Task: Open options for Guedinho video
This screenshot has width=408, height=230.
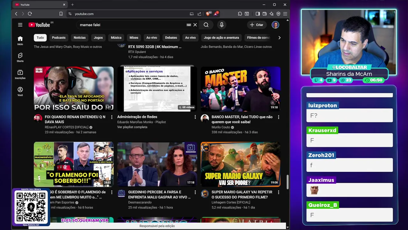Action: (195, 192)
